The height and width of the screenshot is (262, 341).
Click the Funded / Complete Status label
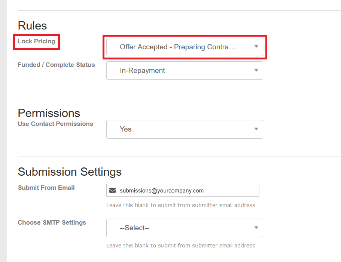coord(56,65)
